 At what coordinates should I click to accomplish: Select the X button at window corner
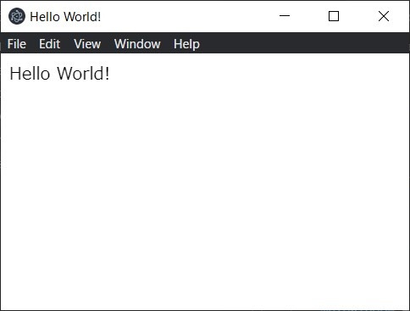tap(384, 16)
